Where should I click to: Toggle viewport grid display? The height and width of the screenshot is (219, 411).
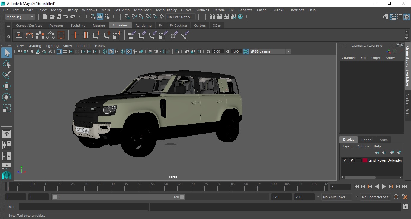tap(59, 51)
